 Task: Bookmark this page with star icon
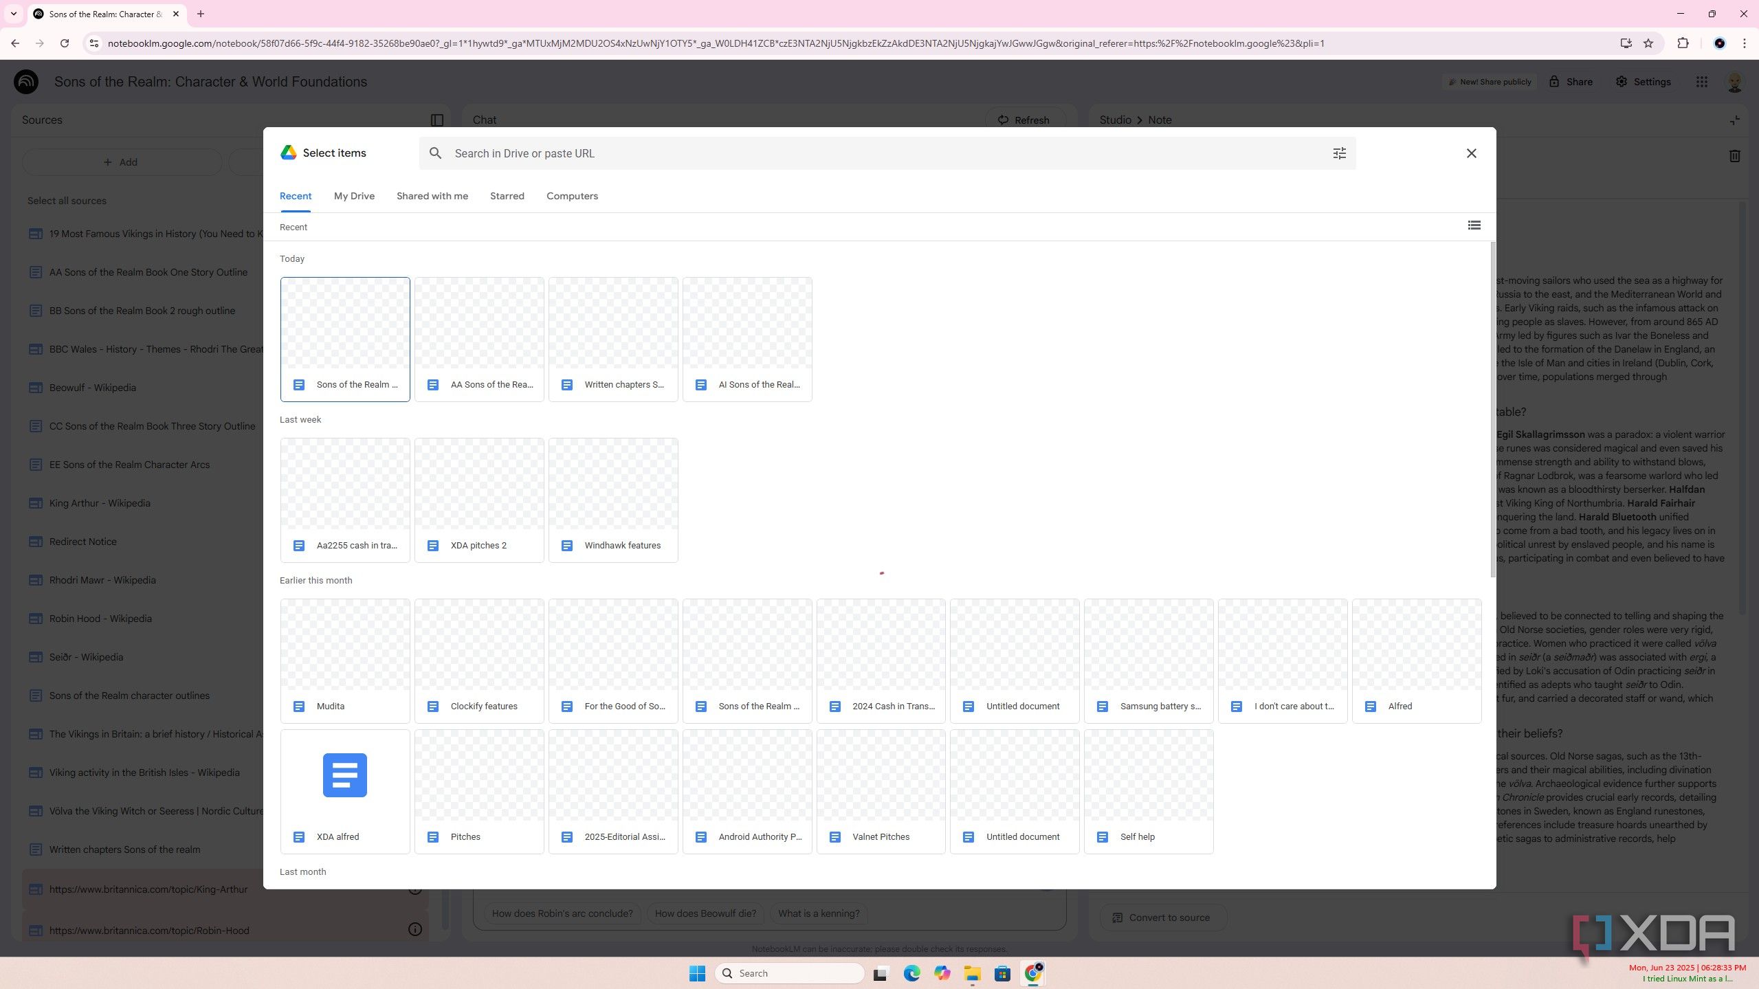(1648, 43)
